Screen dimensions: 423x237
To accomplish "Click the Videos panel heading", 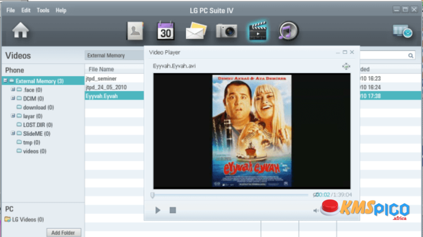I will tap(18, 56).
